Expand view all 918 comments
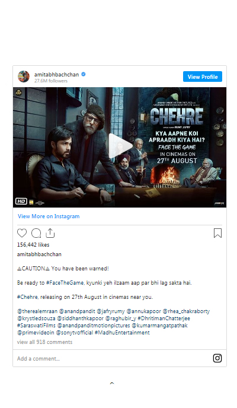This screenshot has height=408, width=237. click(x=44, y=342)
